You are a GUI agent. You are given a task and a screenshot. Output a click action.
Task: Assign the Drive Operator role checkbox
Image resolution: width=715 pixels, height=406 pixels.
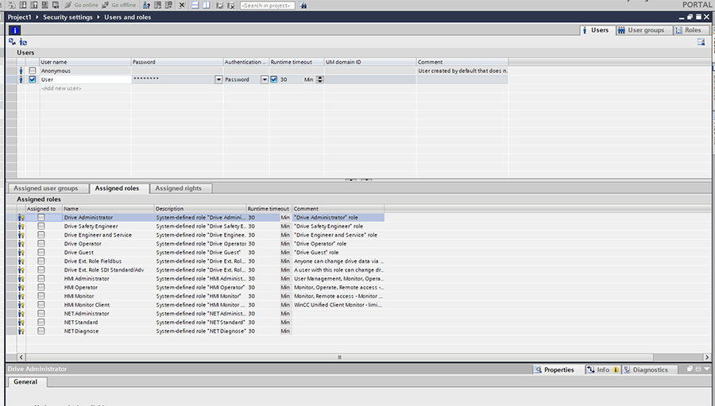point(41,244)
